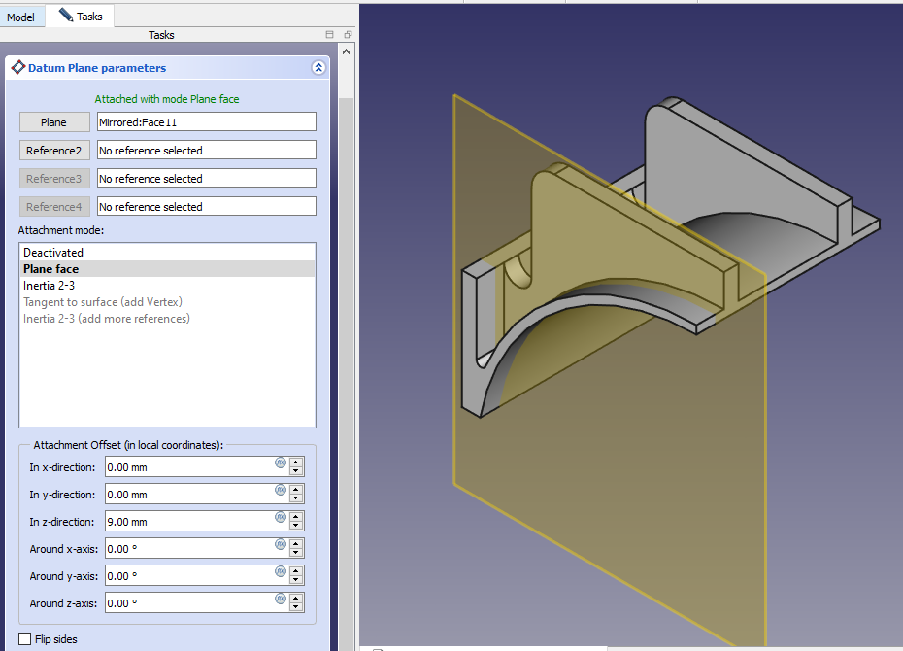Select Deactivated attachment mode
The height and width of the screenshot is (651, 903).
(53, 253)
